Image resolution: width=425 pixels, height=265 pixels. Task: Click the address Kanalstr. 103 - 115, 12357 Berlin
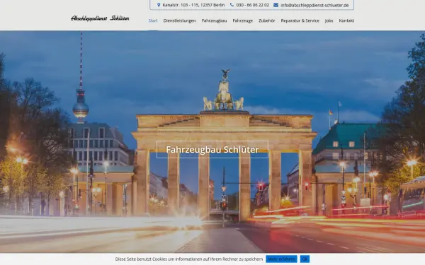pos(193,5)
